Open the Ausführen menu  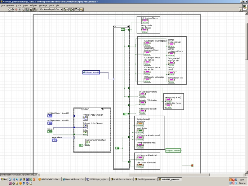click(33, 6)
